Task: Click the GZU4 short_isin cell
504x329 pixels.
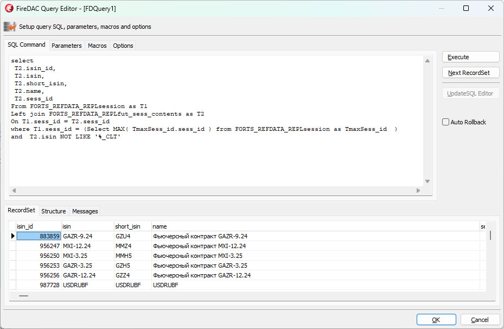Action: [133, 236]
